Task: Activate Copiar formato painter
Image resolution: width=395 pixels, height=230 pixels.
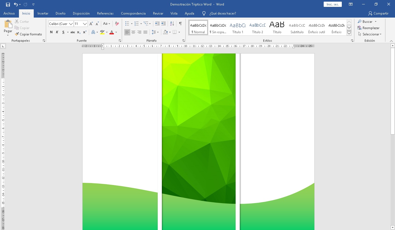Action: [x=28, y=34]
